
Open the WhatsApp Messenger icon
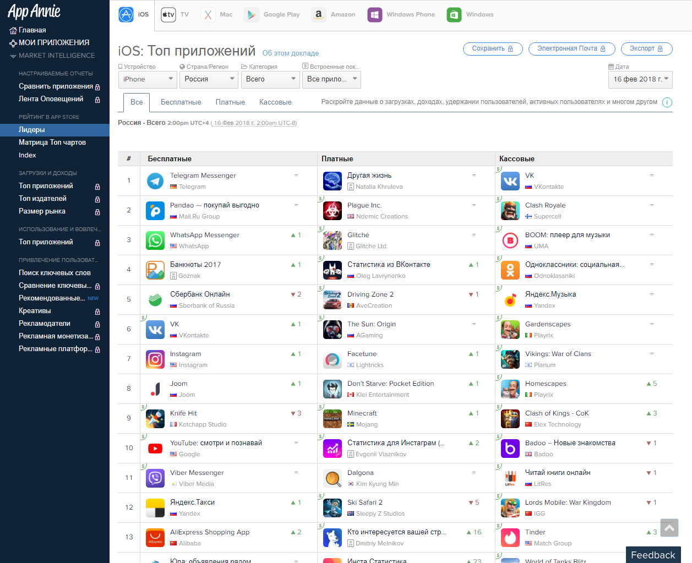coord(155,240)
